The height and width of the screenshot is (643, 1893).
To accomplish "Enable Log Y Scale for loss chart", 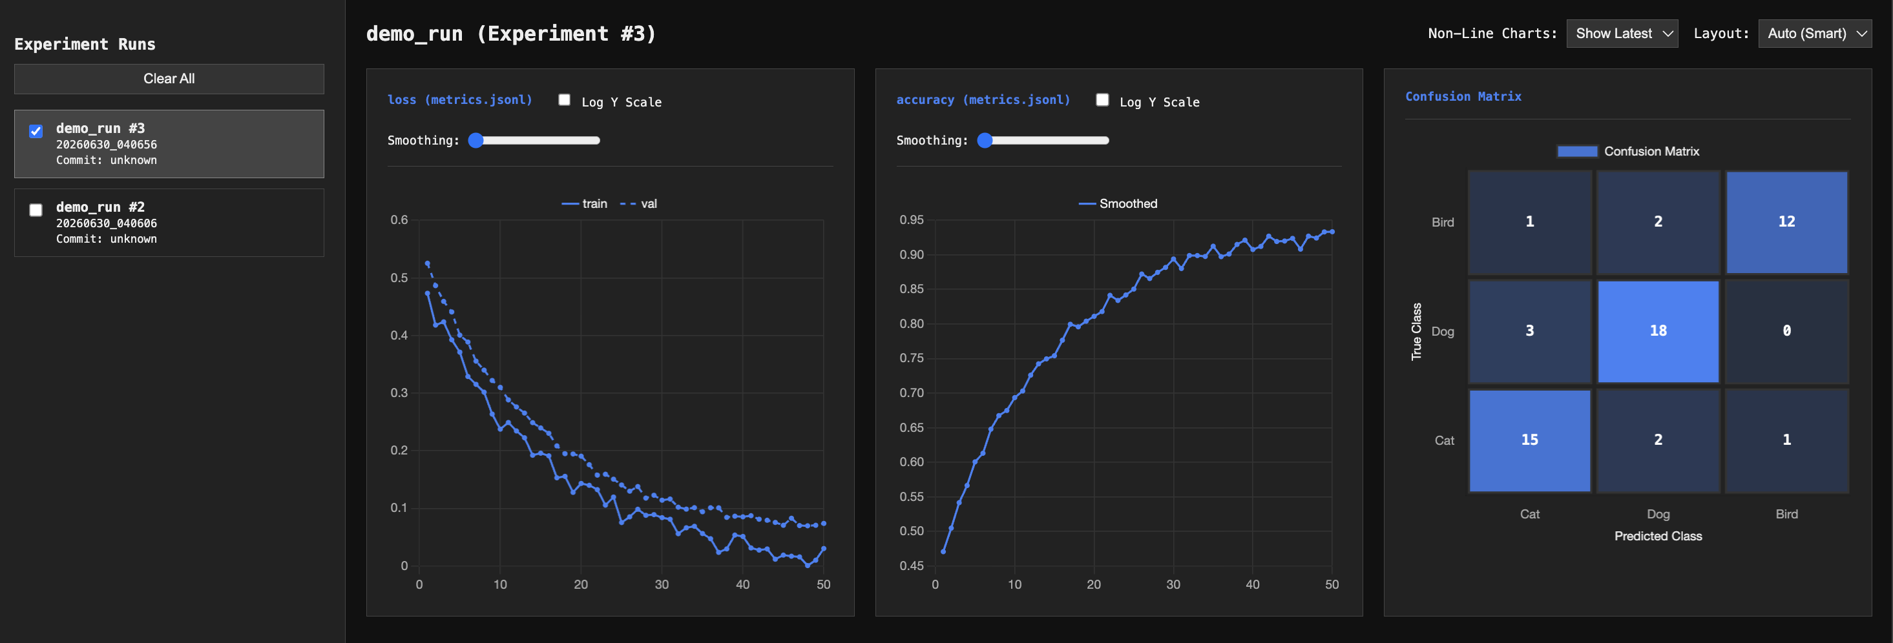I will pos(565,100).
